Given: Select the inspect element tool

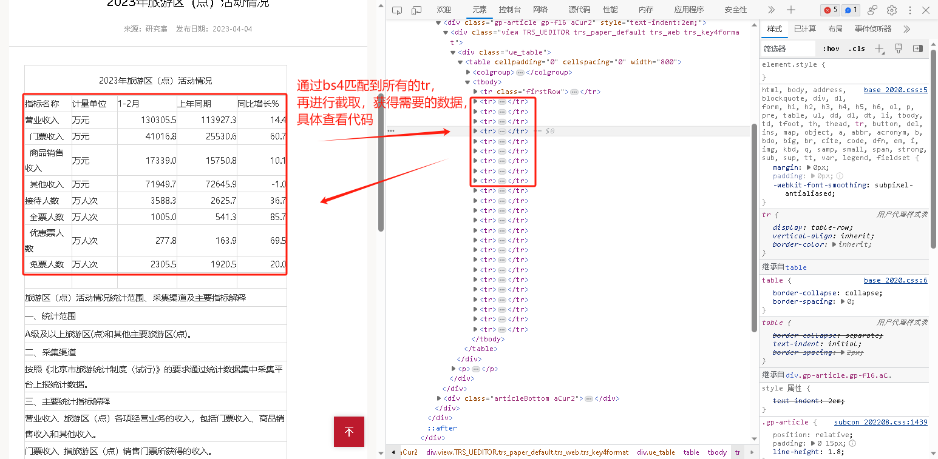Looking at the screenshot, I should (398, 10).
